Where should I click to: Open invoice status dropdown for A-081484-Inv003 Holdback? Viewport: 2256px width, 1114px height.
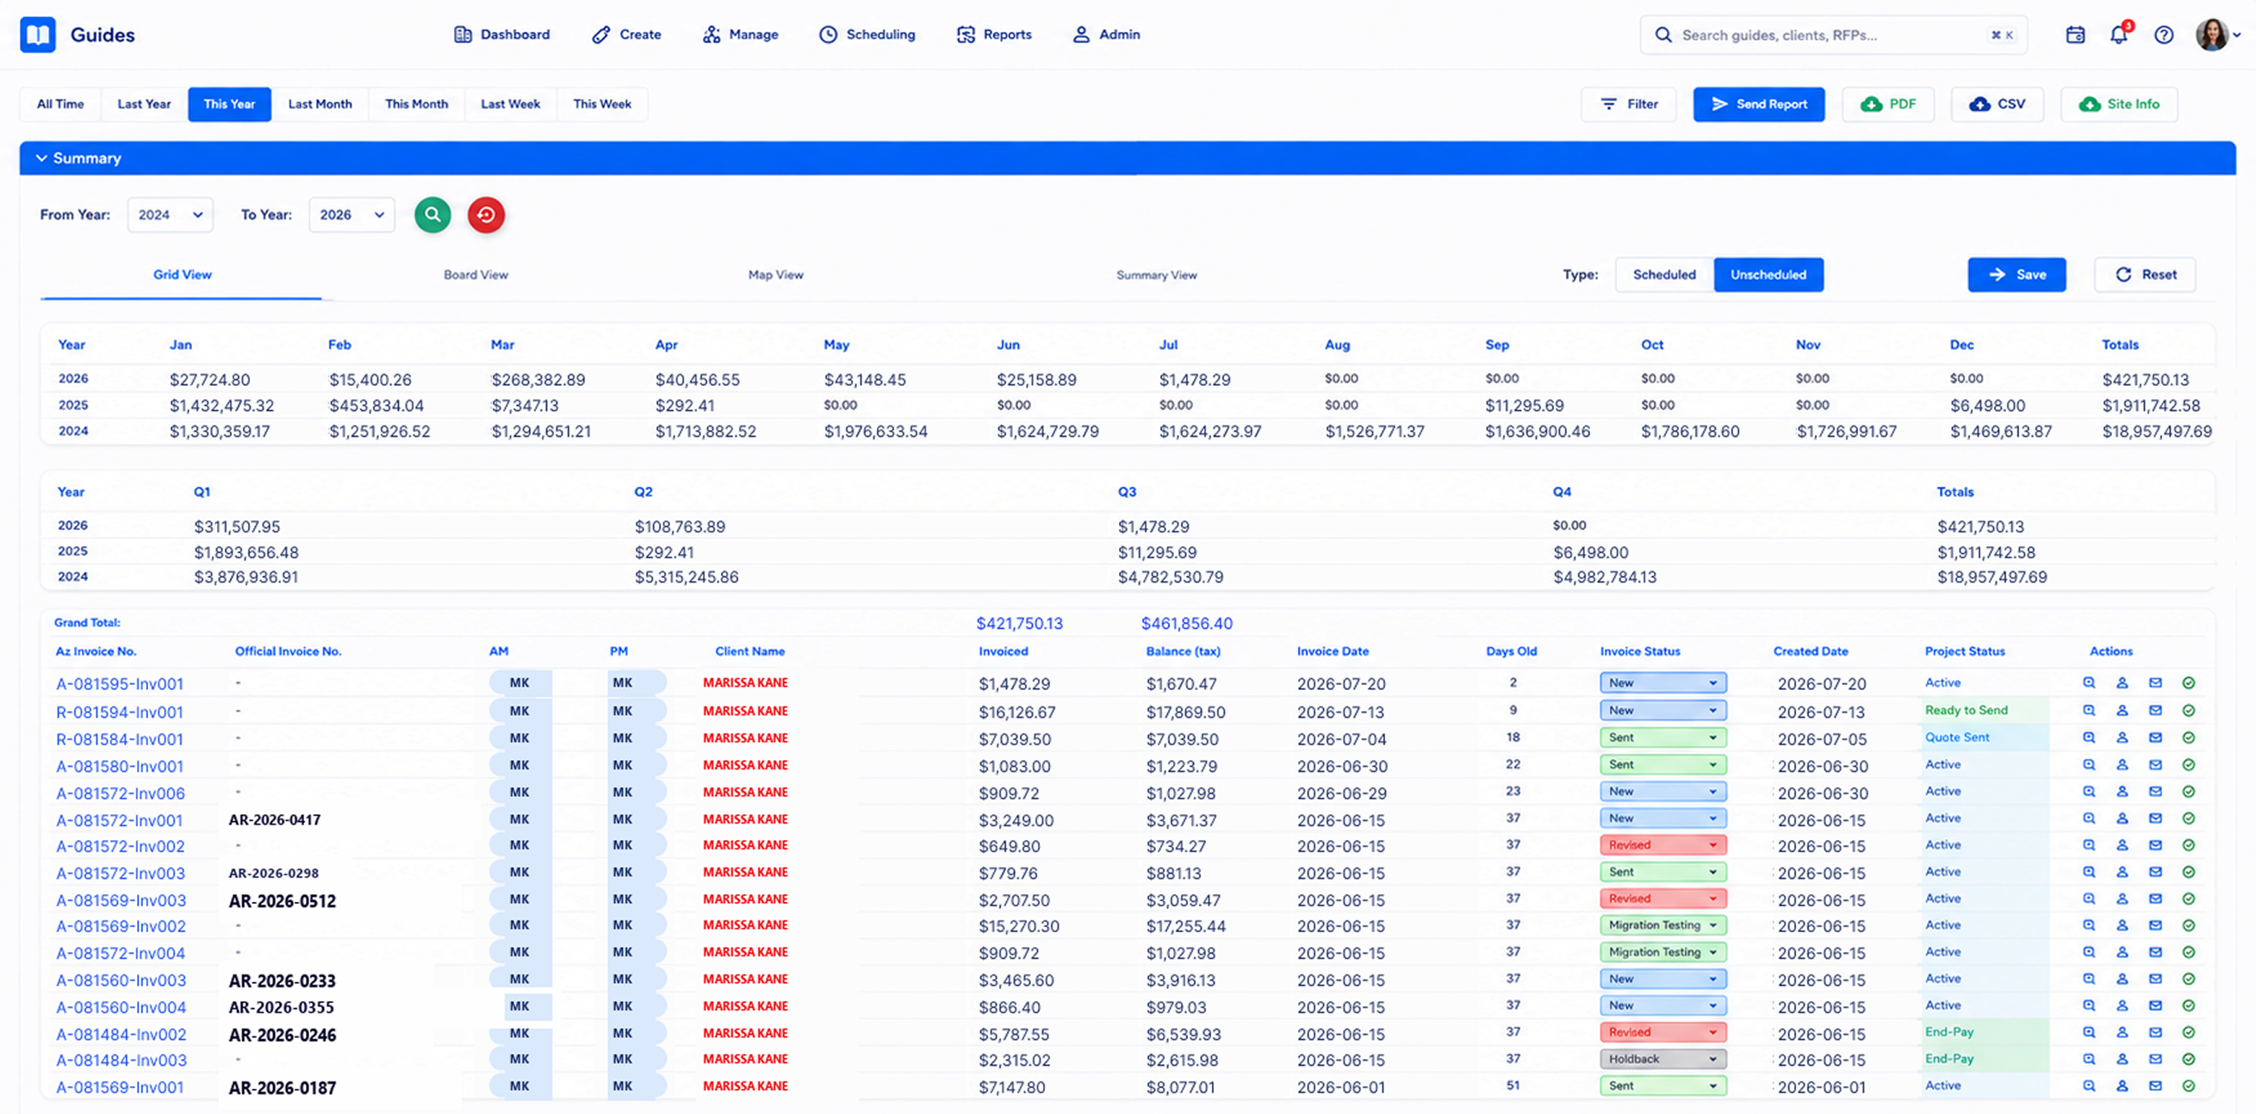1662,1059
